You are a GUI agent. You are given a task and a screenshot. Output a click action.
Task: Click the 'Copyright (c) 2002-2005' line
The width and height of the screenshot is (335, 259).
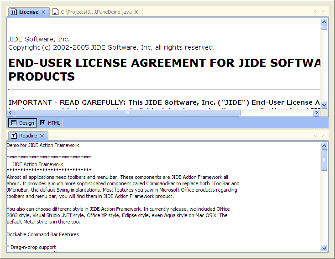[111, 47]
